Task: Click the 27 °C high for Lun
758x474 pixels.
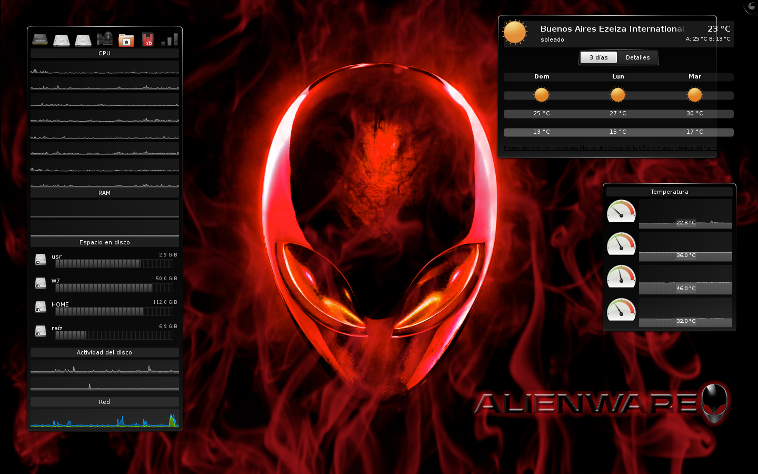Action: pos(618,113)
